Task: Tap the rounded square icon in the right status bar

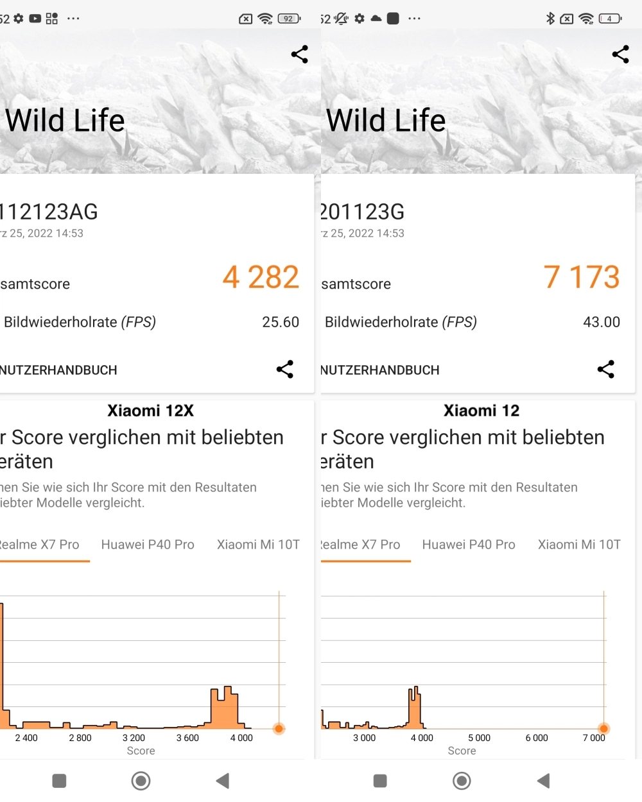Action: (393, 19)
